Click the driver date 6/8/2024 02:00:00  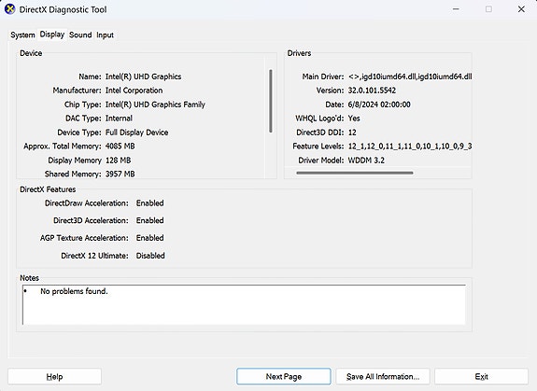(x=379, y=105)
